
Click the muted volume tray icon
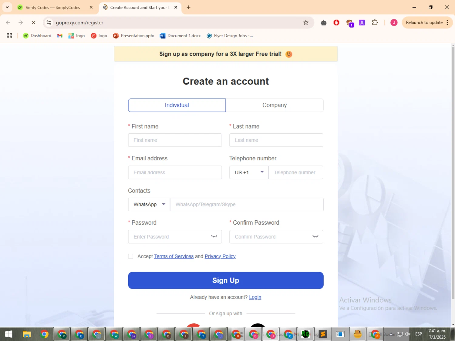pyautogui.click(x=408, y=334)
